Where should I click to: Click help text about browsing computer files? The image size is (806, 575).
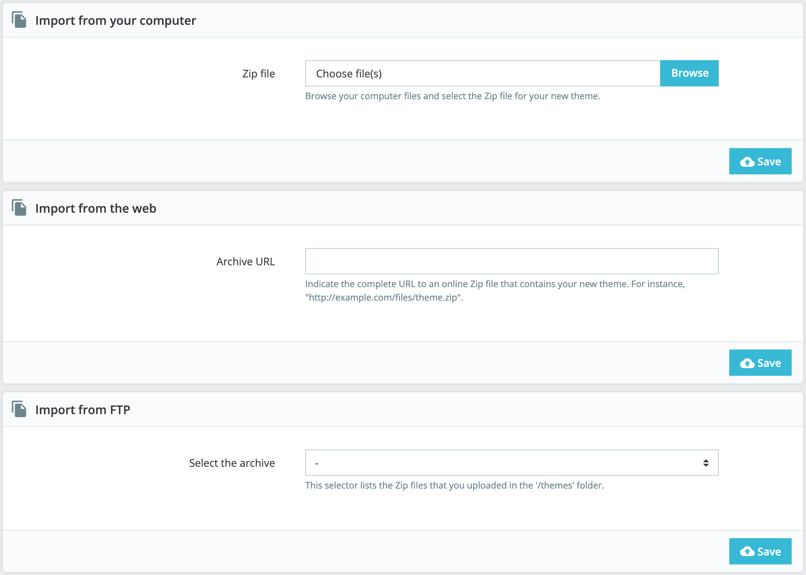point(452,96)
